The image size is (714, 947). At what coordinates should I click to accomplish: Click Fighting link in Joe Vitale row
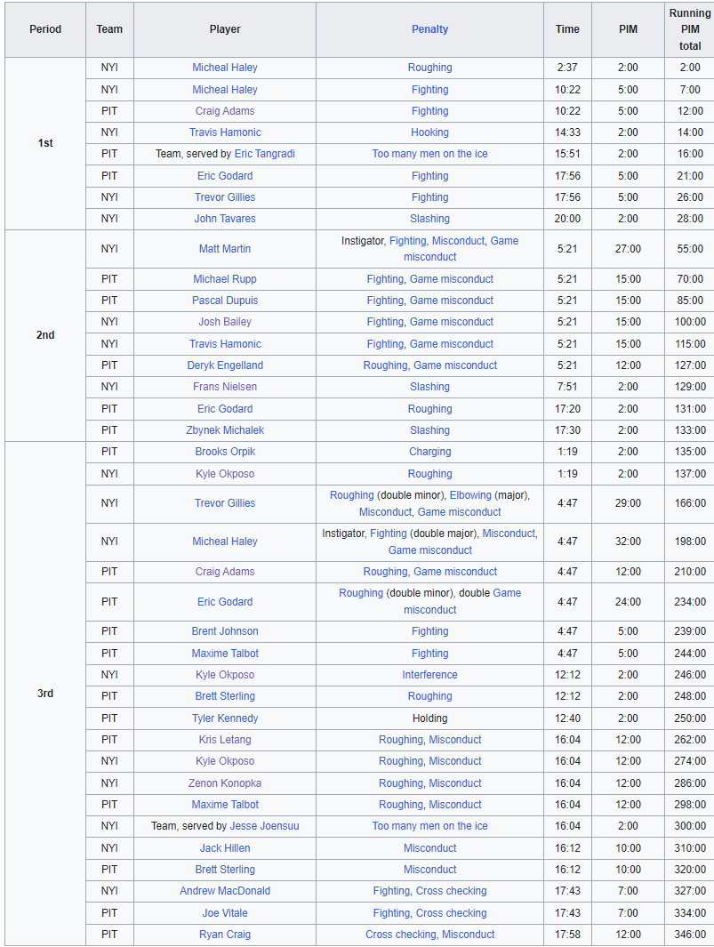[x=391, y=913]
